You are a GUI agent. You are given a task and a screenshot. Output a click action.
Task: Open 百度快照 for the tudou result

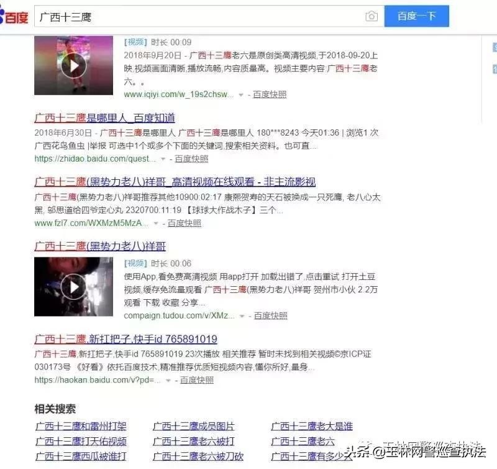271,316
